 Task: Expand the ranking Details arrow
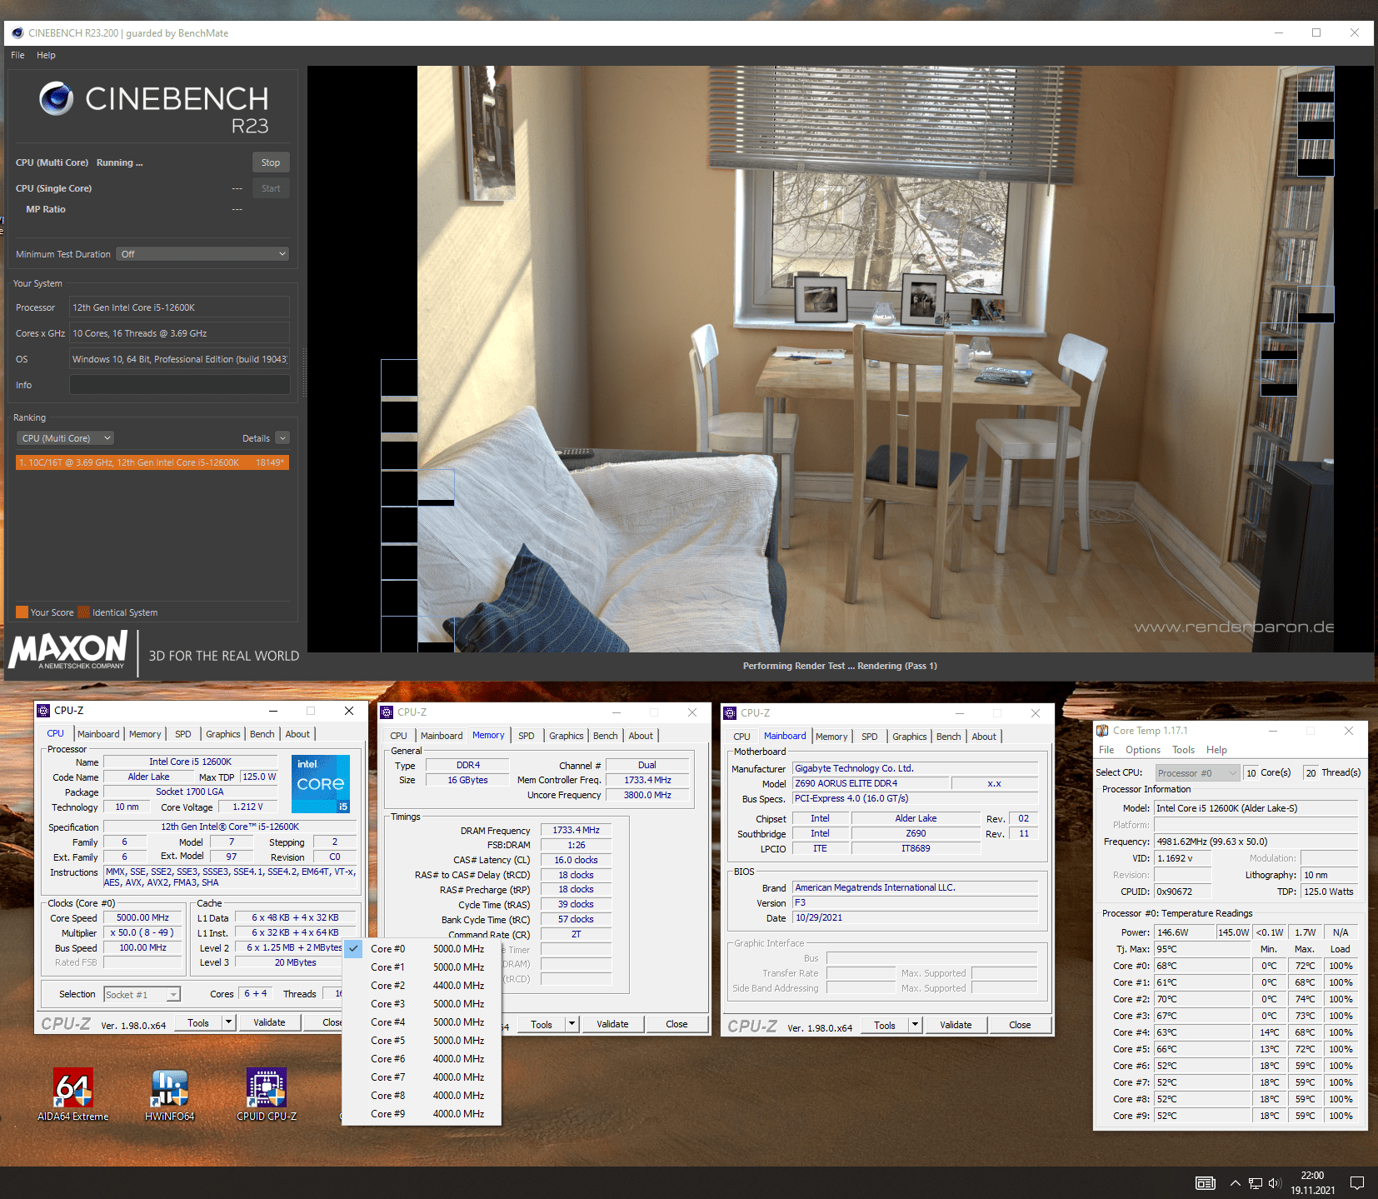tap(282, 438)
